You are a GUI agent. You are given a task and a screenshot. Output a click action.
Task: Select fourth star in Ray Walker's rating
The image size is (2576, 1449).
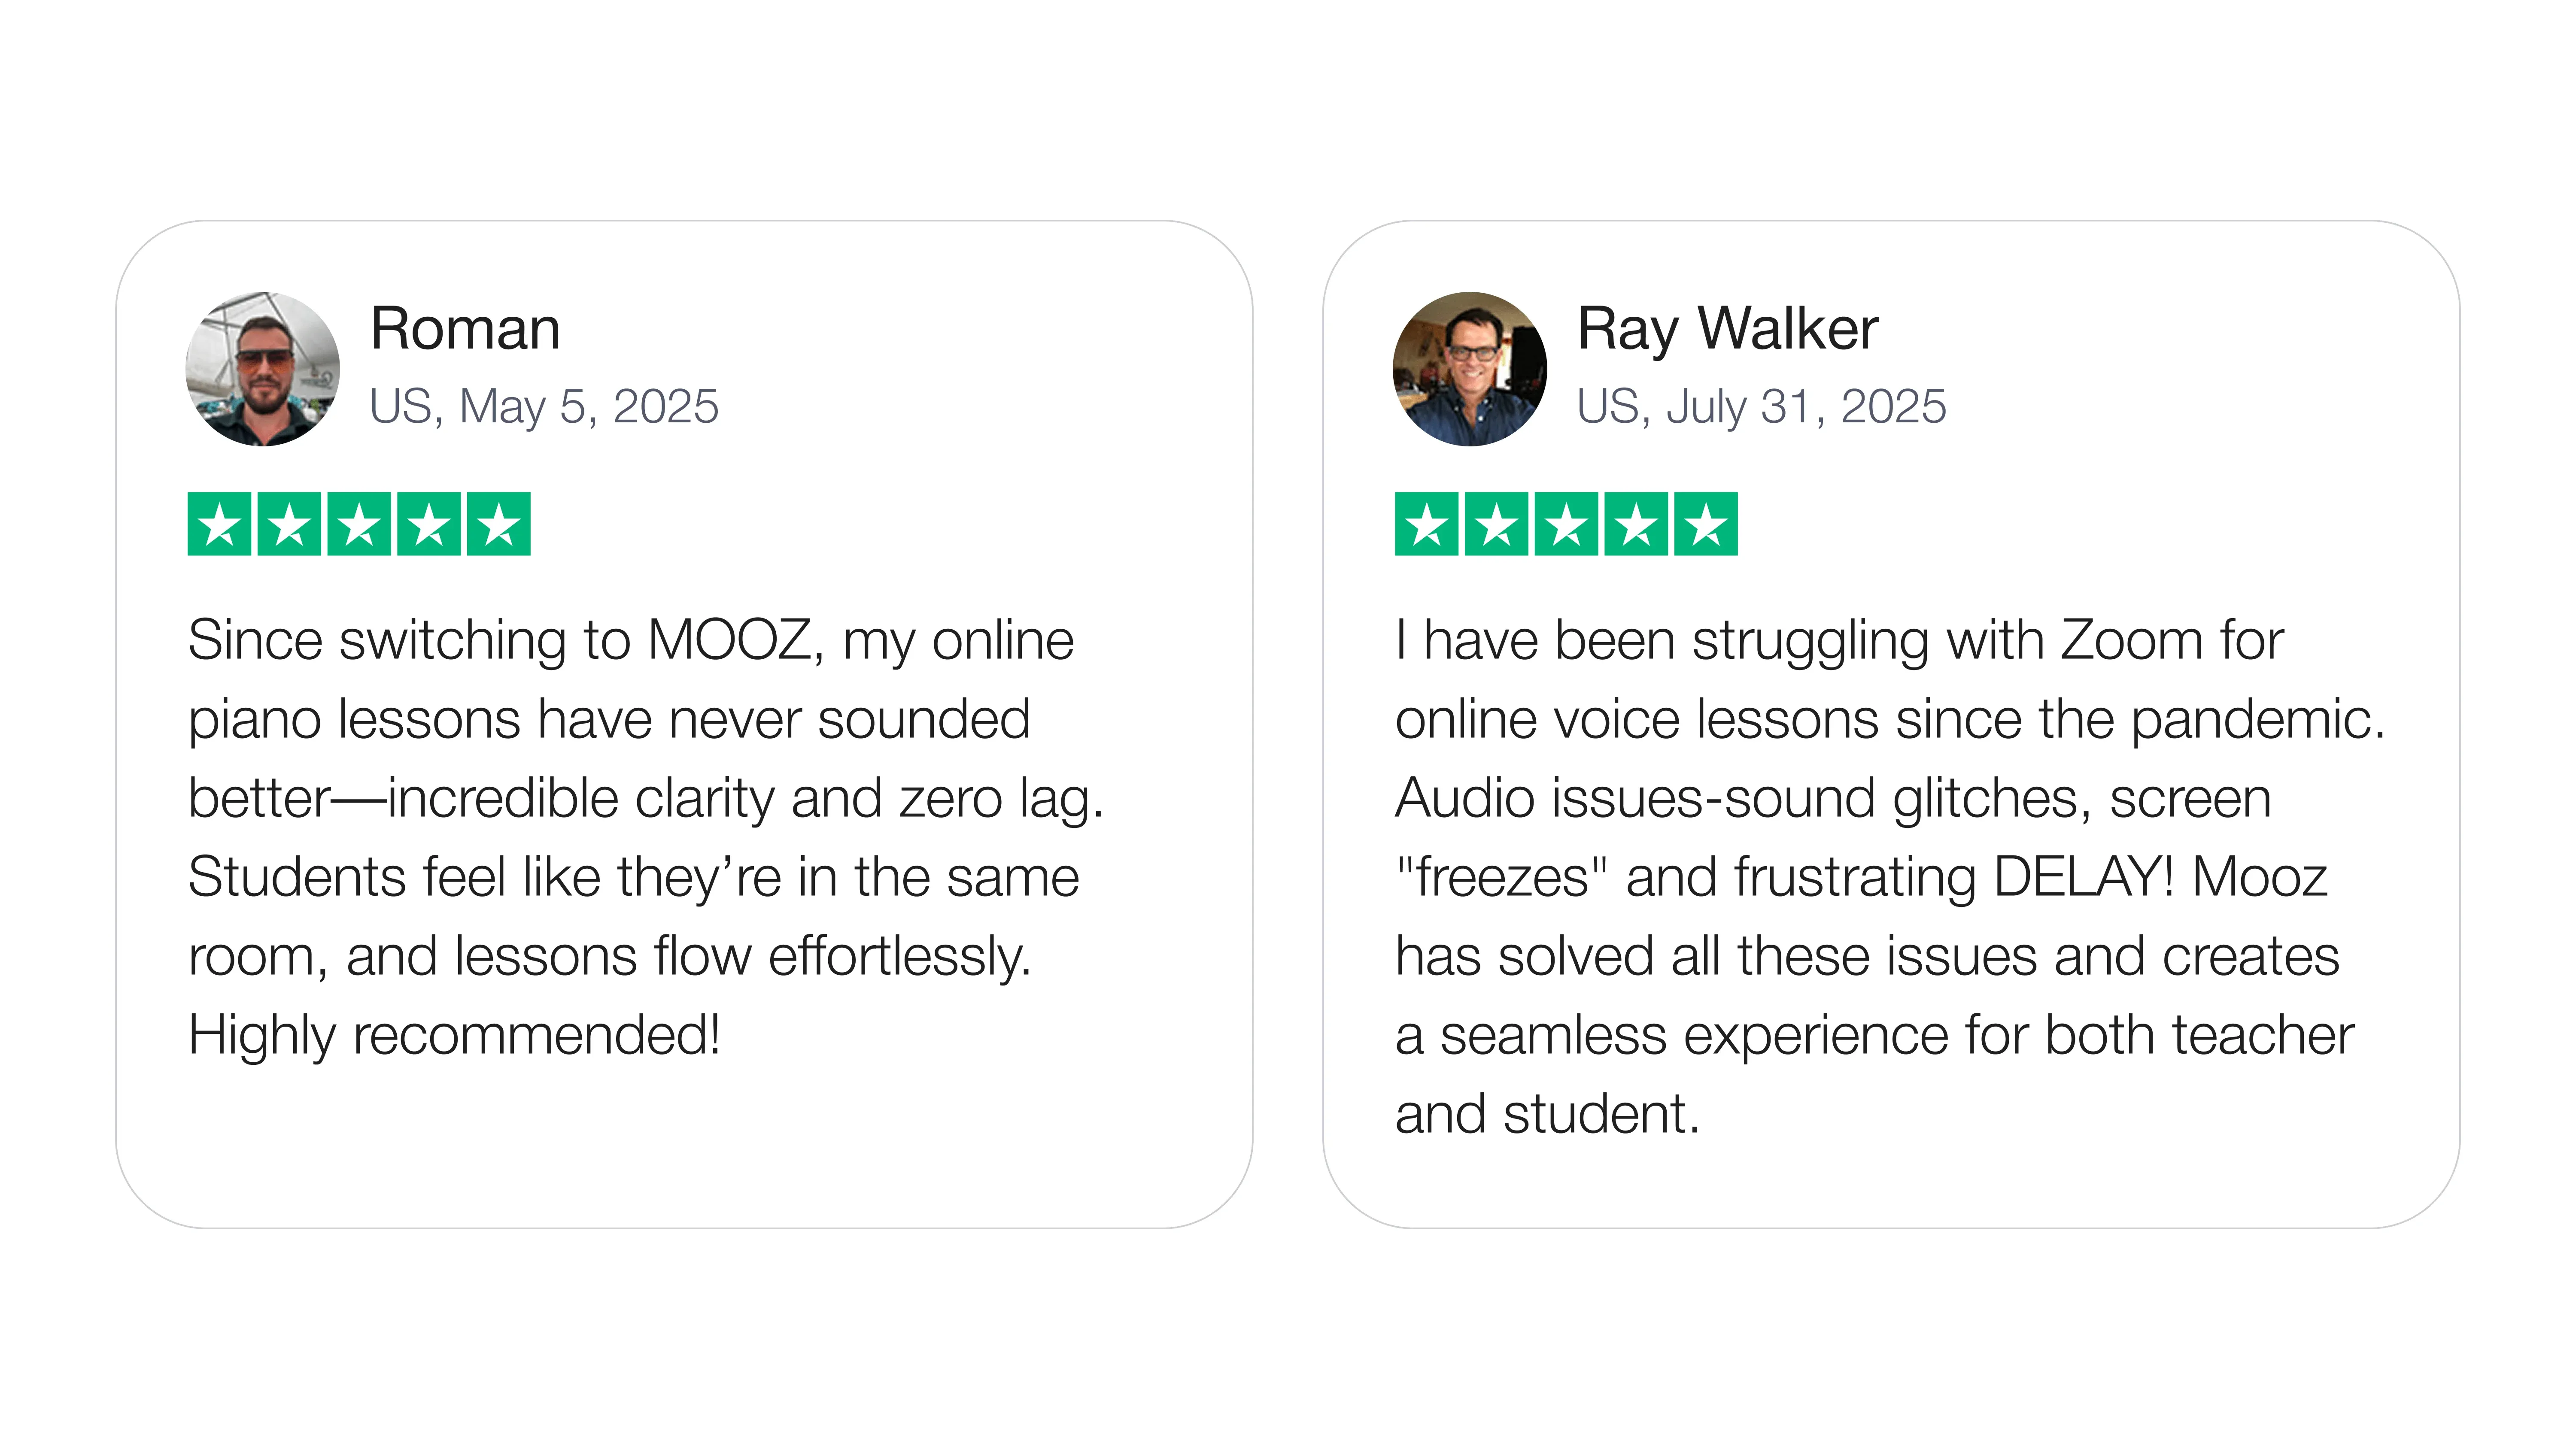click(x=1636, y=524)
